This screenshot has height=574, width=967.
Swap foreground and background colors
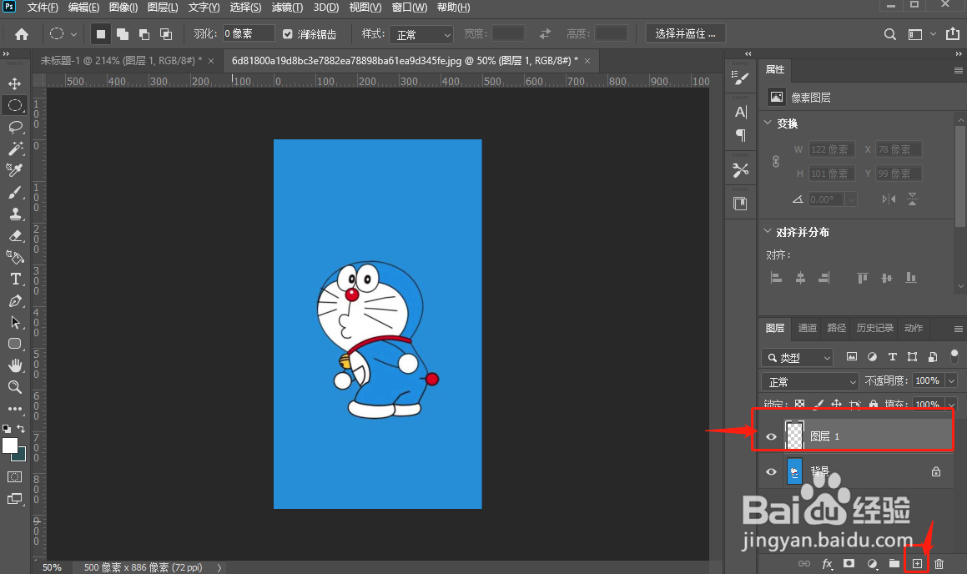click(21, 429)
